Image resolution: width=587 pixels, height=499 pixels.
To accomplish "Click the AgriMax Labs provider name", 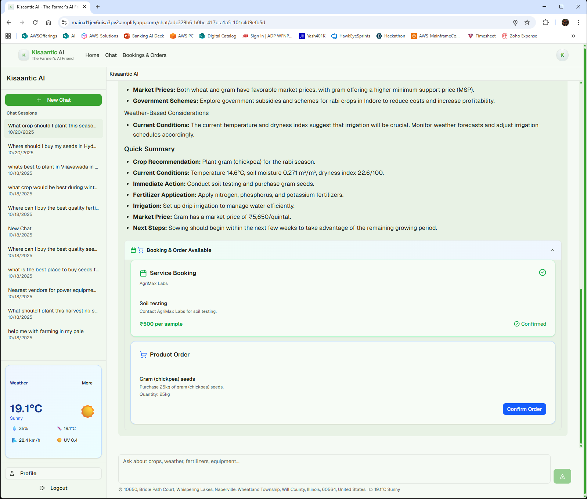I will (154, 283).
